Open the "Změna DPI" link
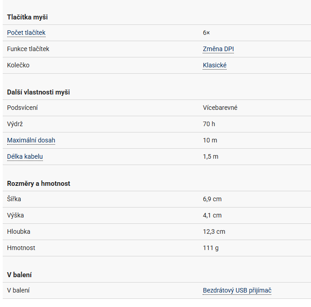This screenshot has width=311, height=307. tap(218, 49)
